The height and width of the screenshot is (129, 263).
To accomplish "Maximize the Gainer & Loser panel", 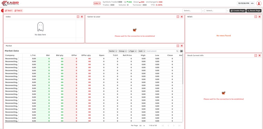I will (x=178, y=17).
